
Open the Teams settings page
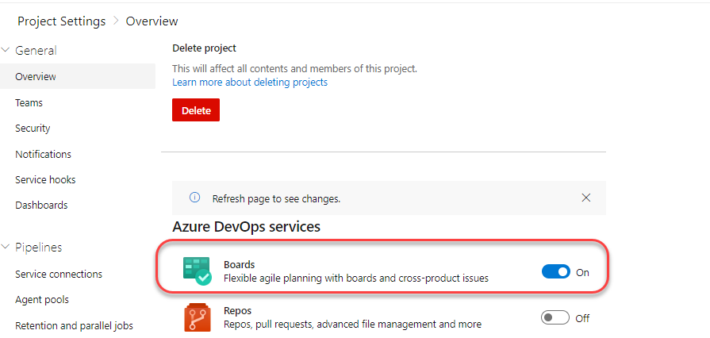coord(29,103)
